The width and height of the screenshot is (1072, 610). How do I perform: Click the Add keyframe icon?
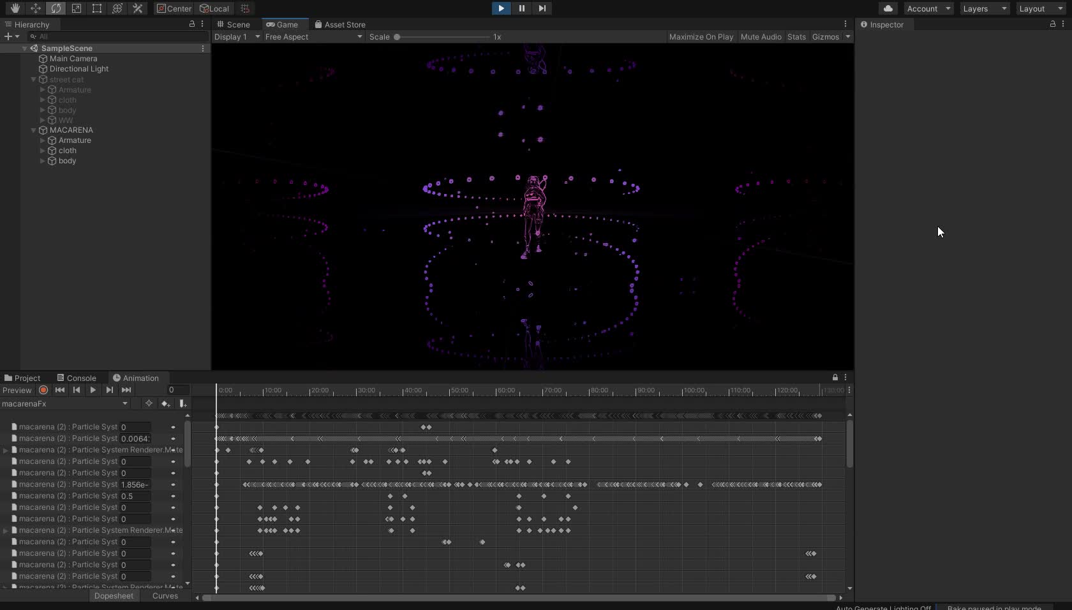pyautogui.click(x=166, y=403)
